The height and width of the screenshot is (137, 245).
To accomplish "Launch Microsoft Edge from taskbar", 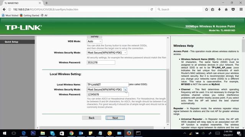I will [x=24, y=133].
